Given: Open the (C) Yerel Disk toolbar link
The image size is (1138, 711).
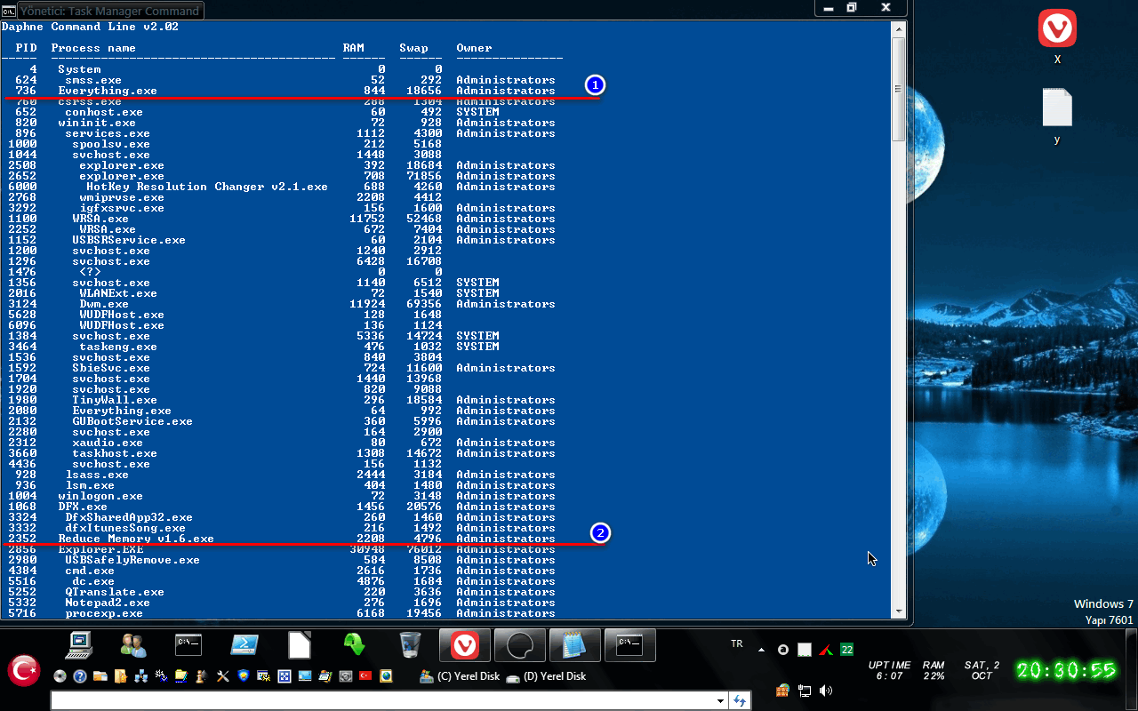Looking at the screenshot, I should 460,676.
